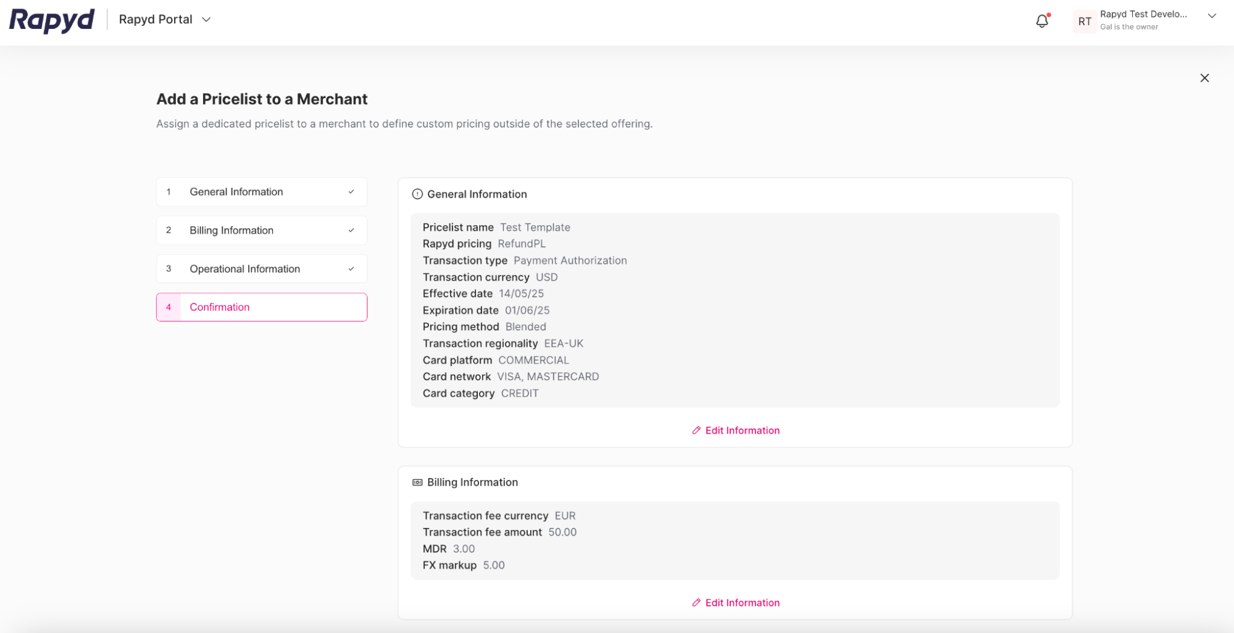Click pencil icon in Billing Information section
Screen dimensions: 1234x633
[x=696, y=603]
